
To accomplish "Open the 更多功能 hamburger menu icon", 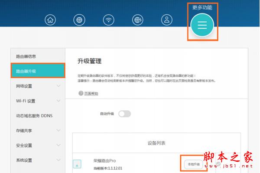I will [202, 25].
